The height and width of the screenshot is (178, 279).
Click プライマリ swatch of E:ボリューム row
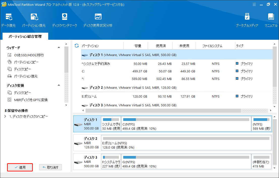[x=237, y=96]
